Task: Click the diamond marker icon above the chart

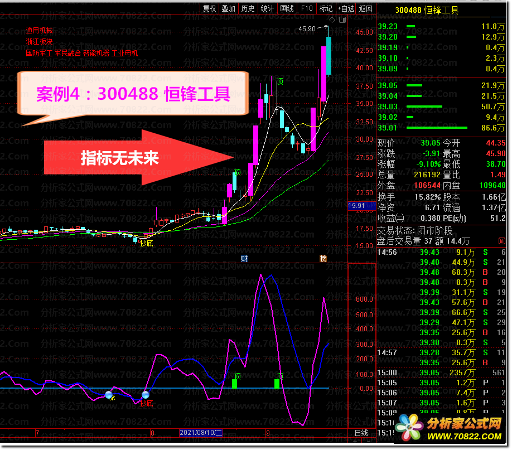Action: click(332, 20)
